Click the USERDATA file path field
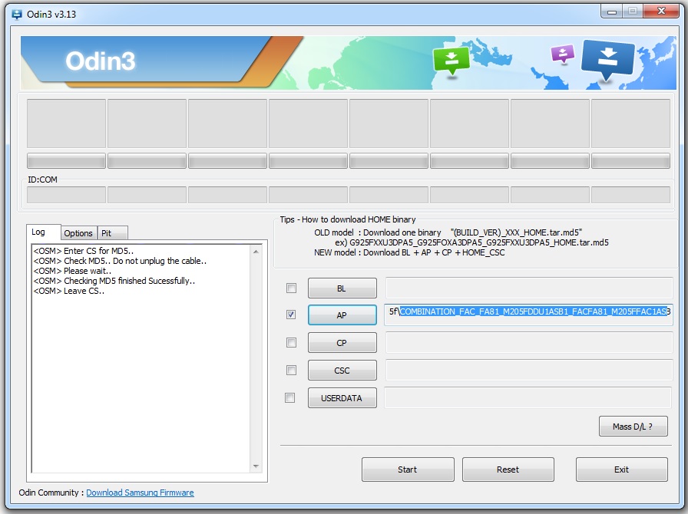Image resolution: width=688 pixels, height=514 pixels. pos(528,398)
